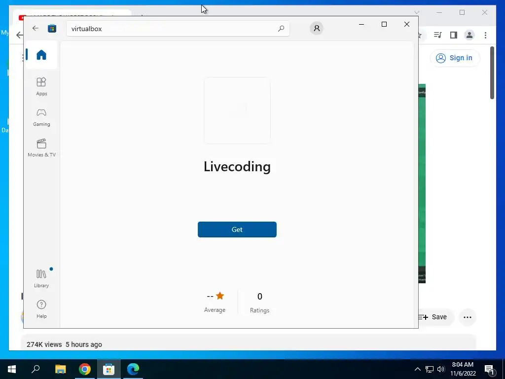Open the YouTube more actions ellipsis
The width and height of the screenshot is (505, 379).
pos(468,317)
